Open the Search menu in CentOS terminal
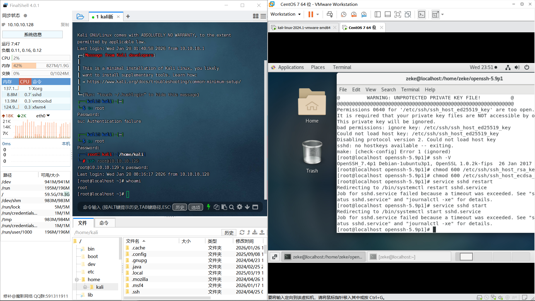Screen dimensions: 535x301 coord(388,89)
